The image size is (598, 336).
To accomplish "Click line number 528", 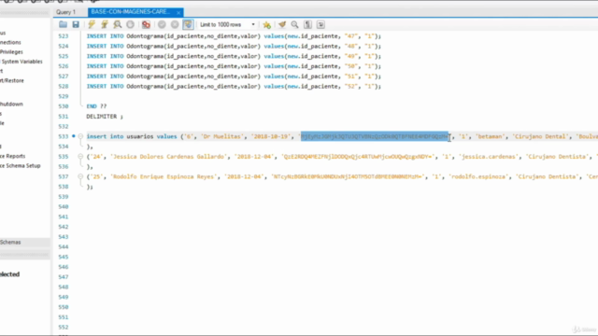I will pyautogui.click(x=64, y=87).
